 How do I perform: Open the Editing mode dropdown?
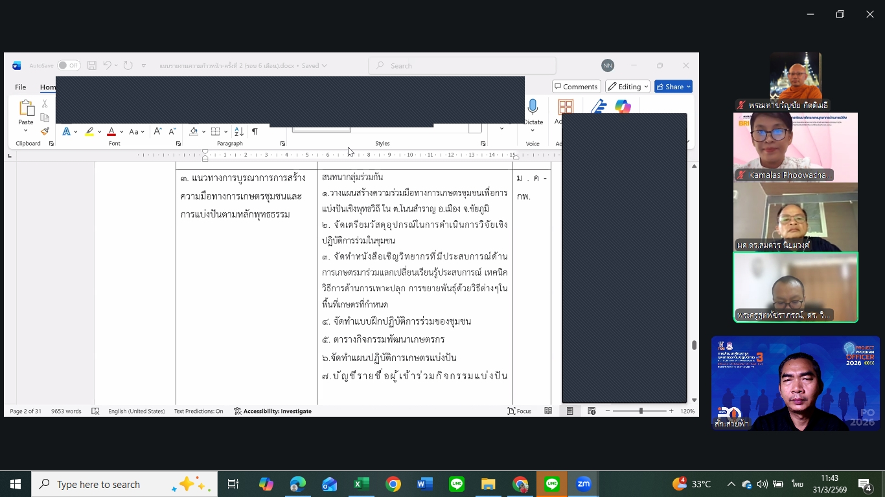pyautogui.click(x=627, y=87)
